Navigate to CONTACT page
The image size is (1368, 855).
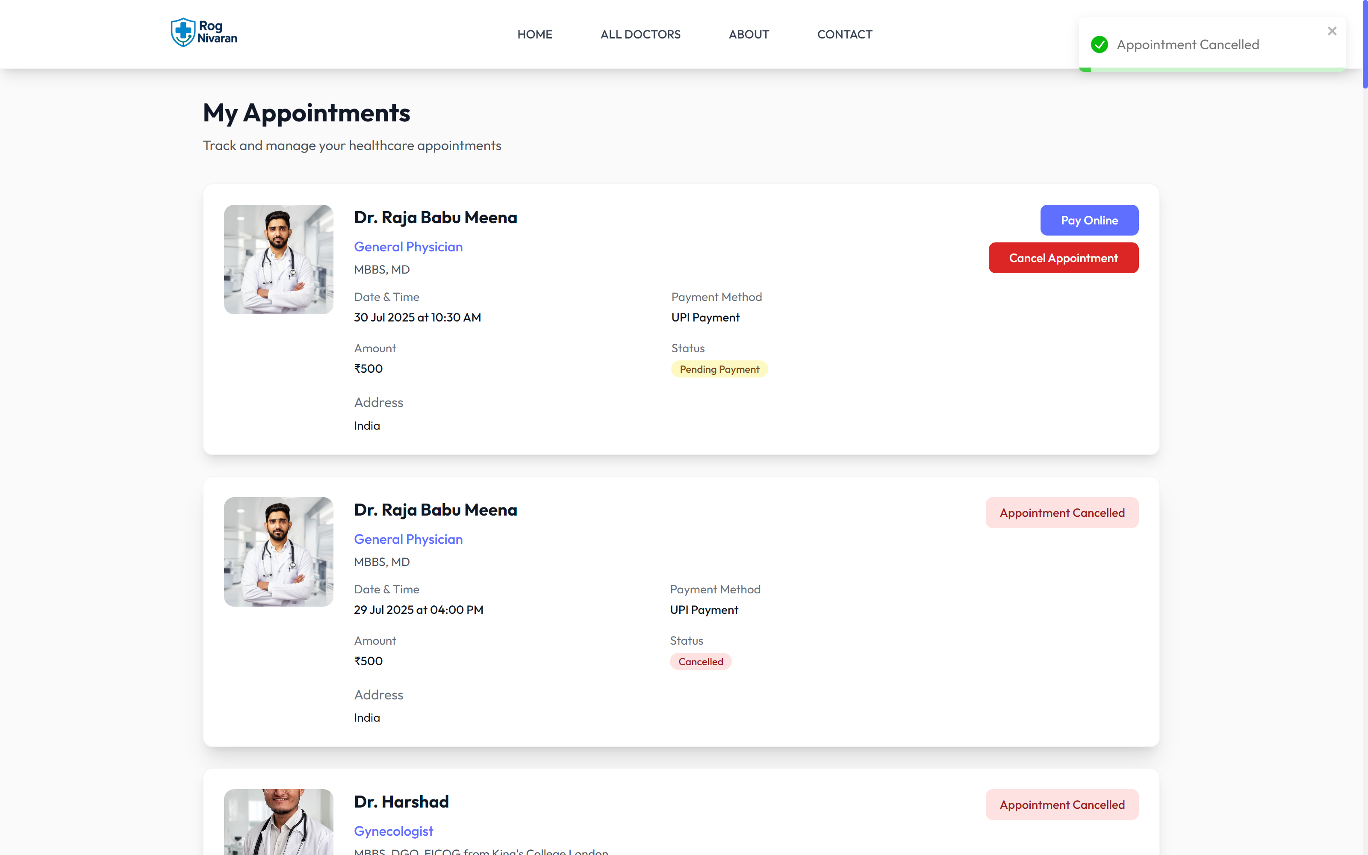pyautogui.click(x=844, y=35)
